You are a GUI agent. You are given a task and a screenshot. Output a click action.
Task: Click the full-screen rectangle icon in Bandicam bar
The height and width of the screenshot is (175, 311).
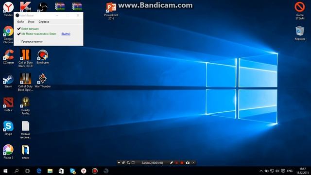click(133, 163)
